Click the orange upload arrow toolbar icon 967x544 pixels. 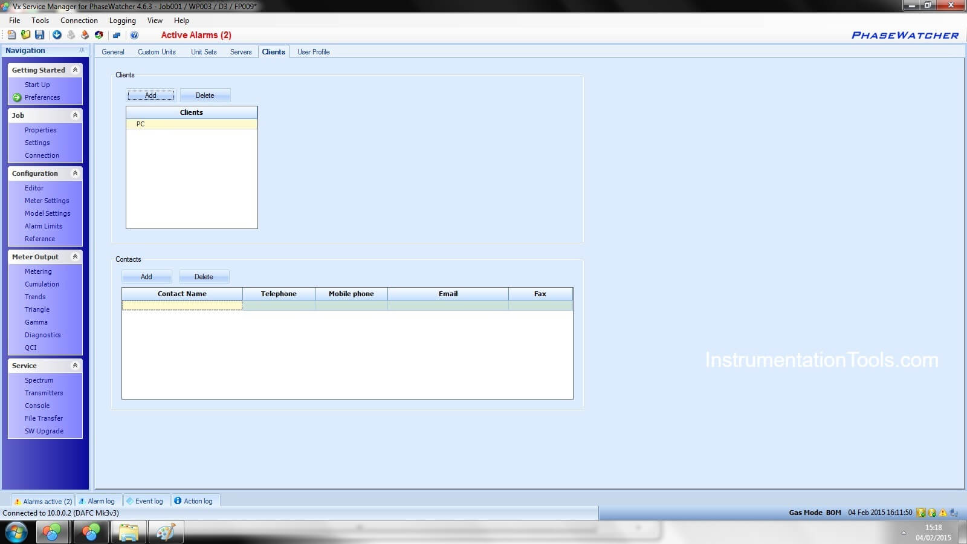(x=85, y=35)
